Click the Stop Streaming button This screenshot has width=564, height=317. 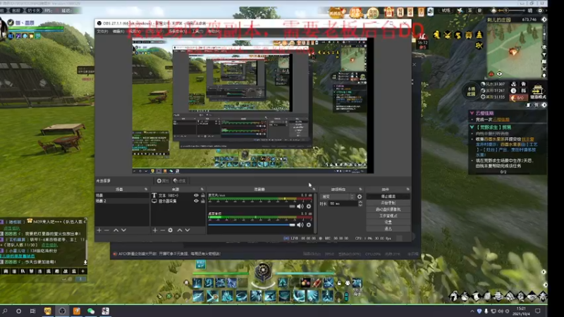(388, 197)
